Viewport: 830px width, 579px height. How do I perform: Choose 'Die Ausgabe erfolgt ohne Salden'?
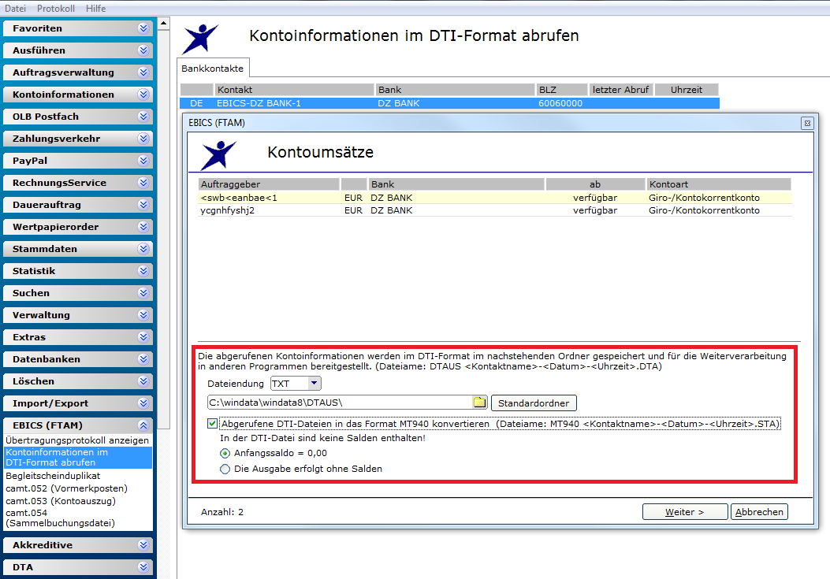[x=225, y=469]
